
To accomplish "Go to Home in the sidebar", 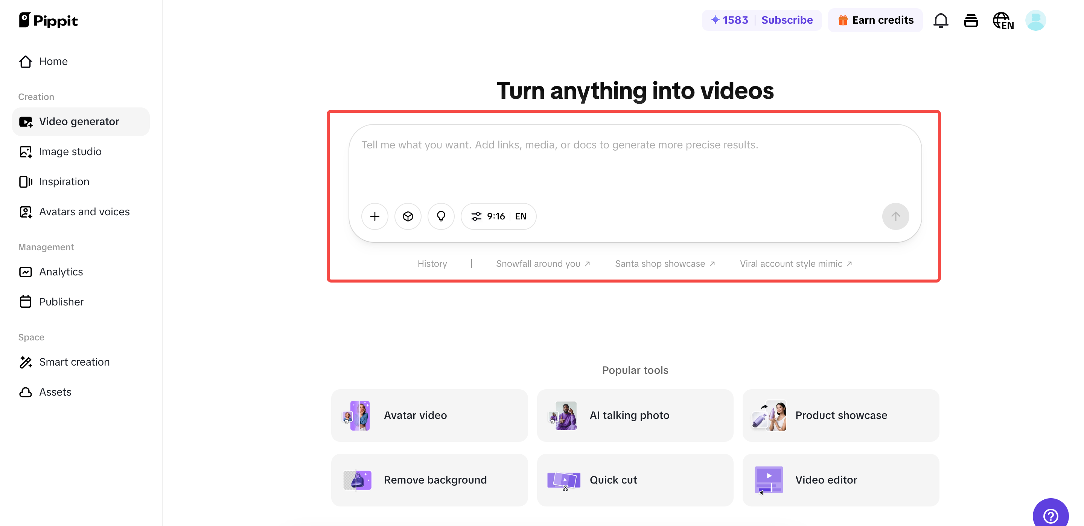I will pyautogui.click(x=53, y=61).
